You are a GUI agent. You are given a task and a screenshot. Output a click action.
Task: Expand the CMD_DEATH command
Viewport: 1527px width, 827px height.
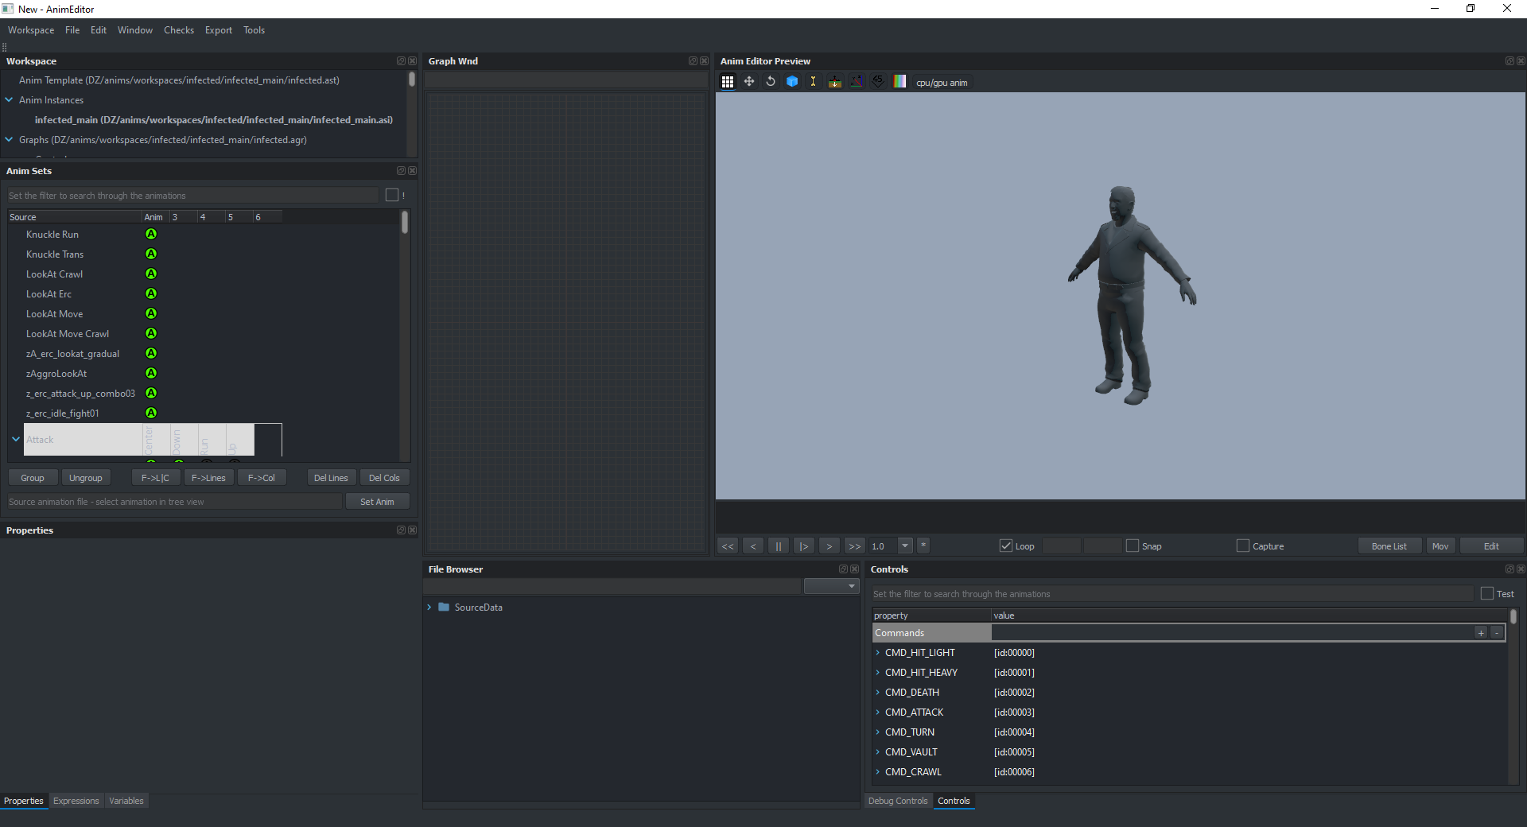click(x=878, y=693)
